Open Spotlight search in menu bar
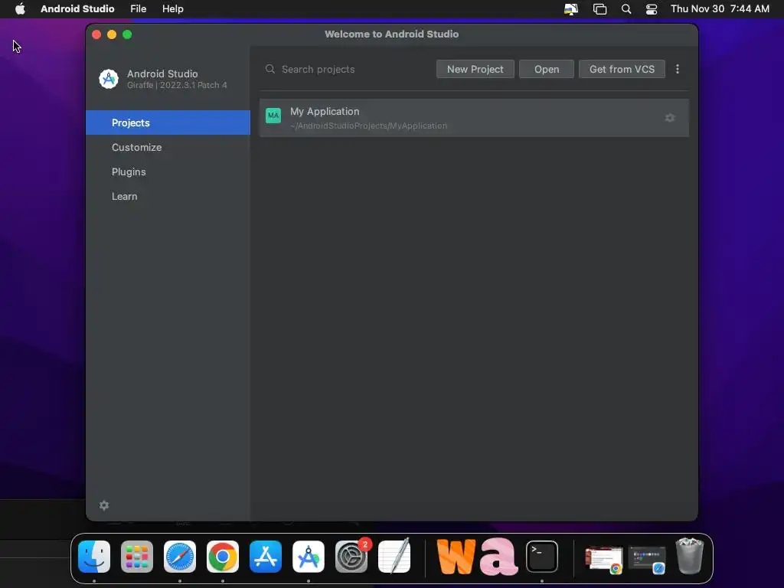Image resolution: width=784 pixels, height=588 pixels. coord(626,9)
